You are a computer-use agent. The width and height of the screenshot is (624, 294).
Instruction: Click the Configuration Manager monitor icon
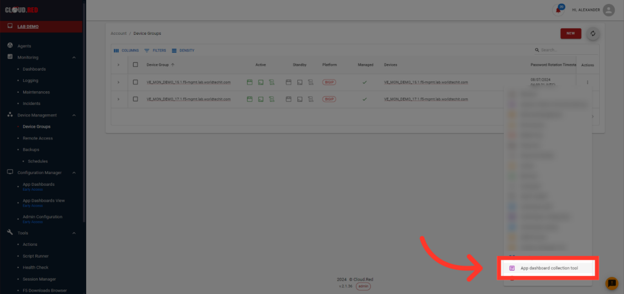(x=11, y=172)
